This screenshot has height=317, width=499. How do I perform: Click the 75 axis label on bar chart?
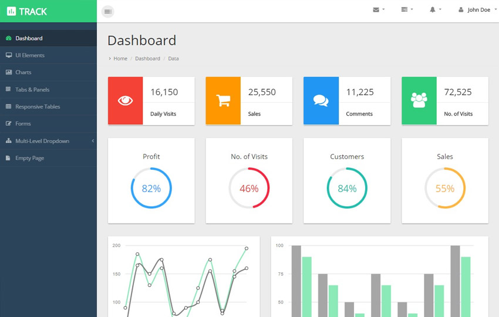pos(281,274)
